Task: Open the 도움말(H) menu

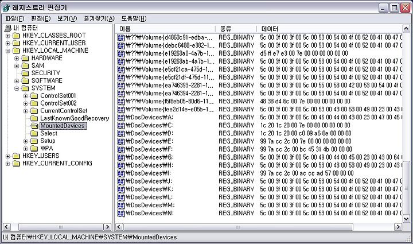Action: click(x=134, y=19)
